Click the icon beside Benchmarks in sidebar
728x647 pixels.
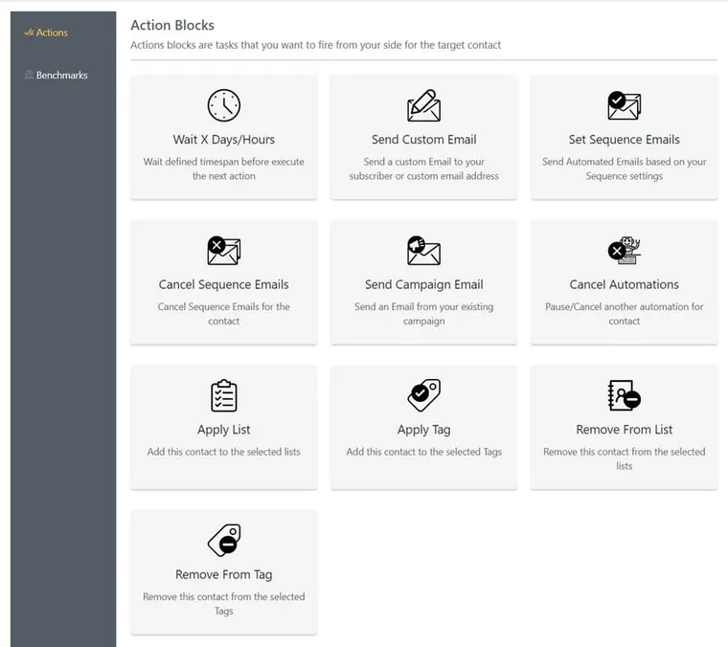coord(29,75)
